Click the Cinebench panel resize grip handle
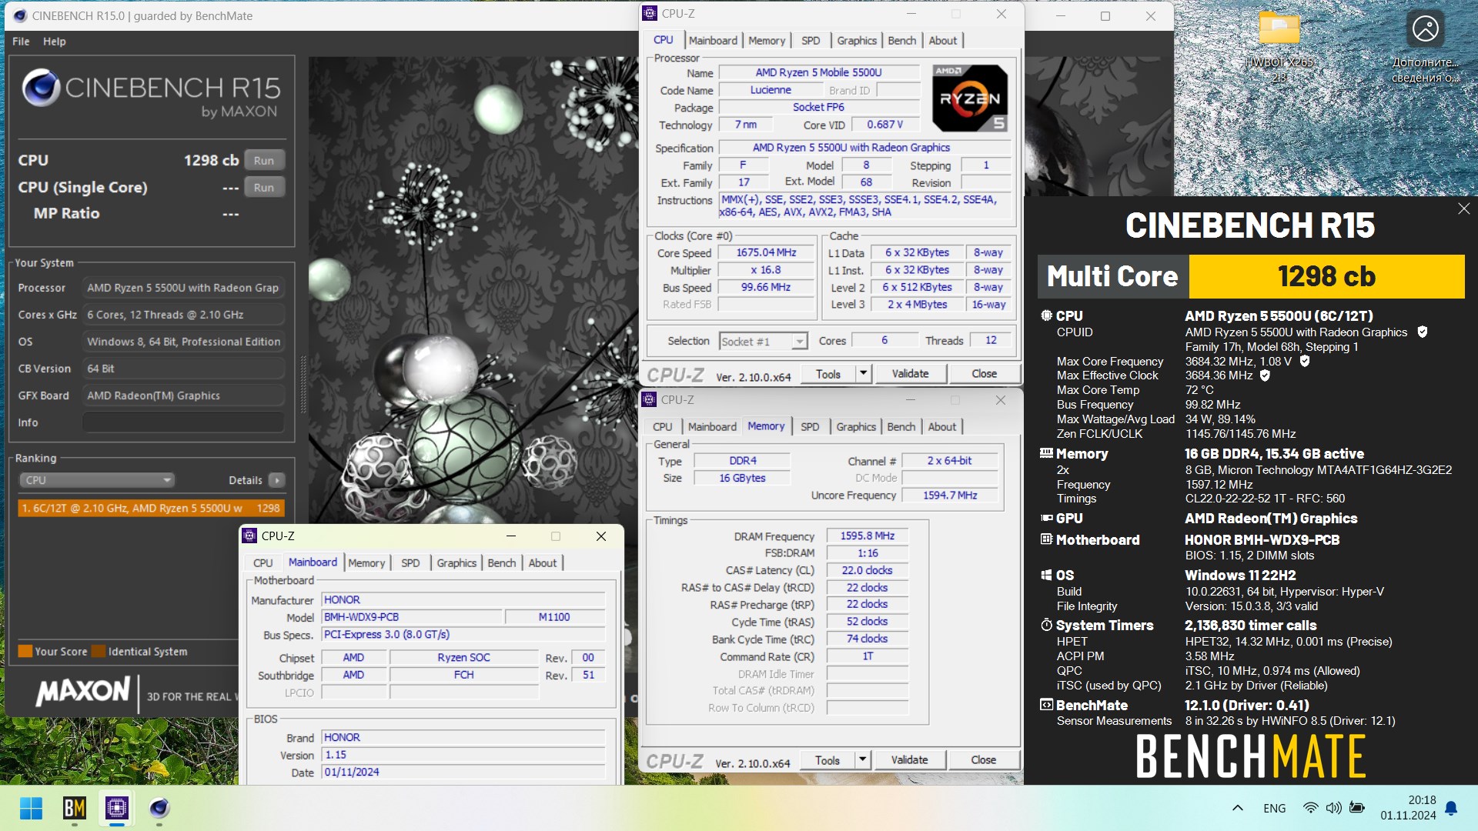This screenshot has width=1478, height=831. (x=303, y=385)
